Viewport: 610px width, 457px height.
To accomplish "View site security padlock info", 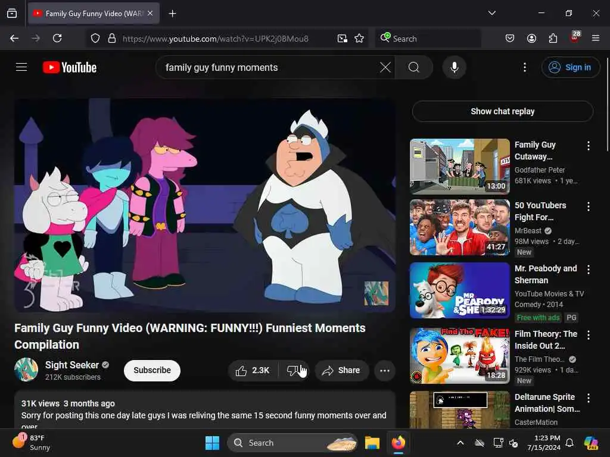I will [x=112, y=39].
